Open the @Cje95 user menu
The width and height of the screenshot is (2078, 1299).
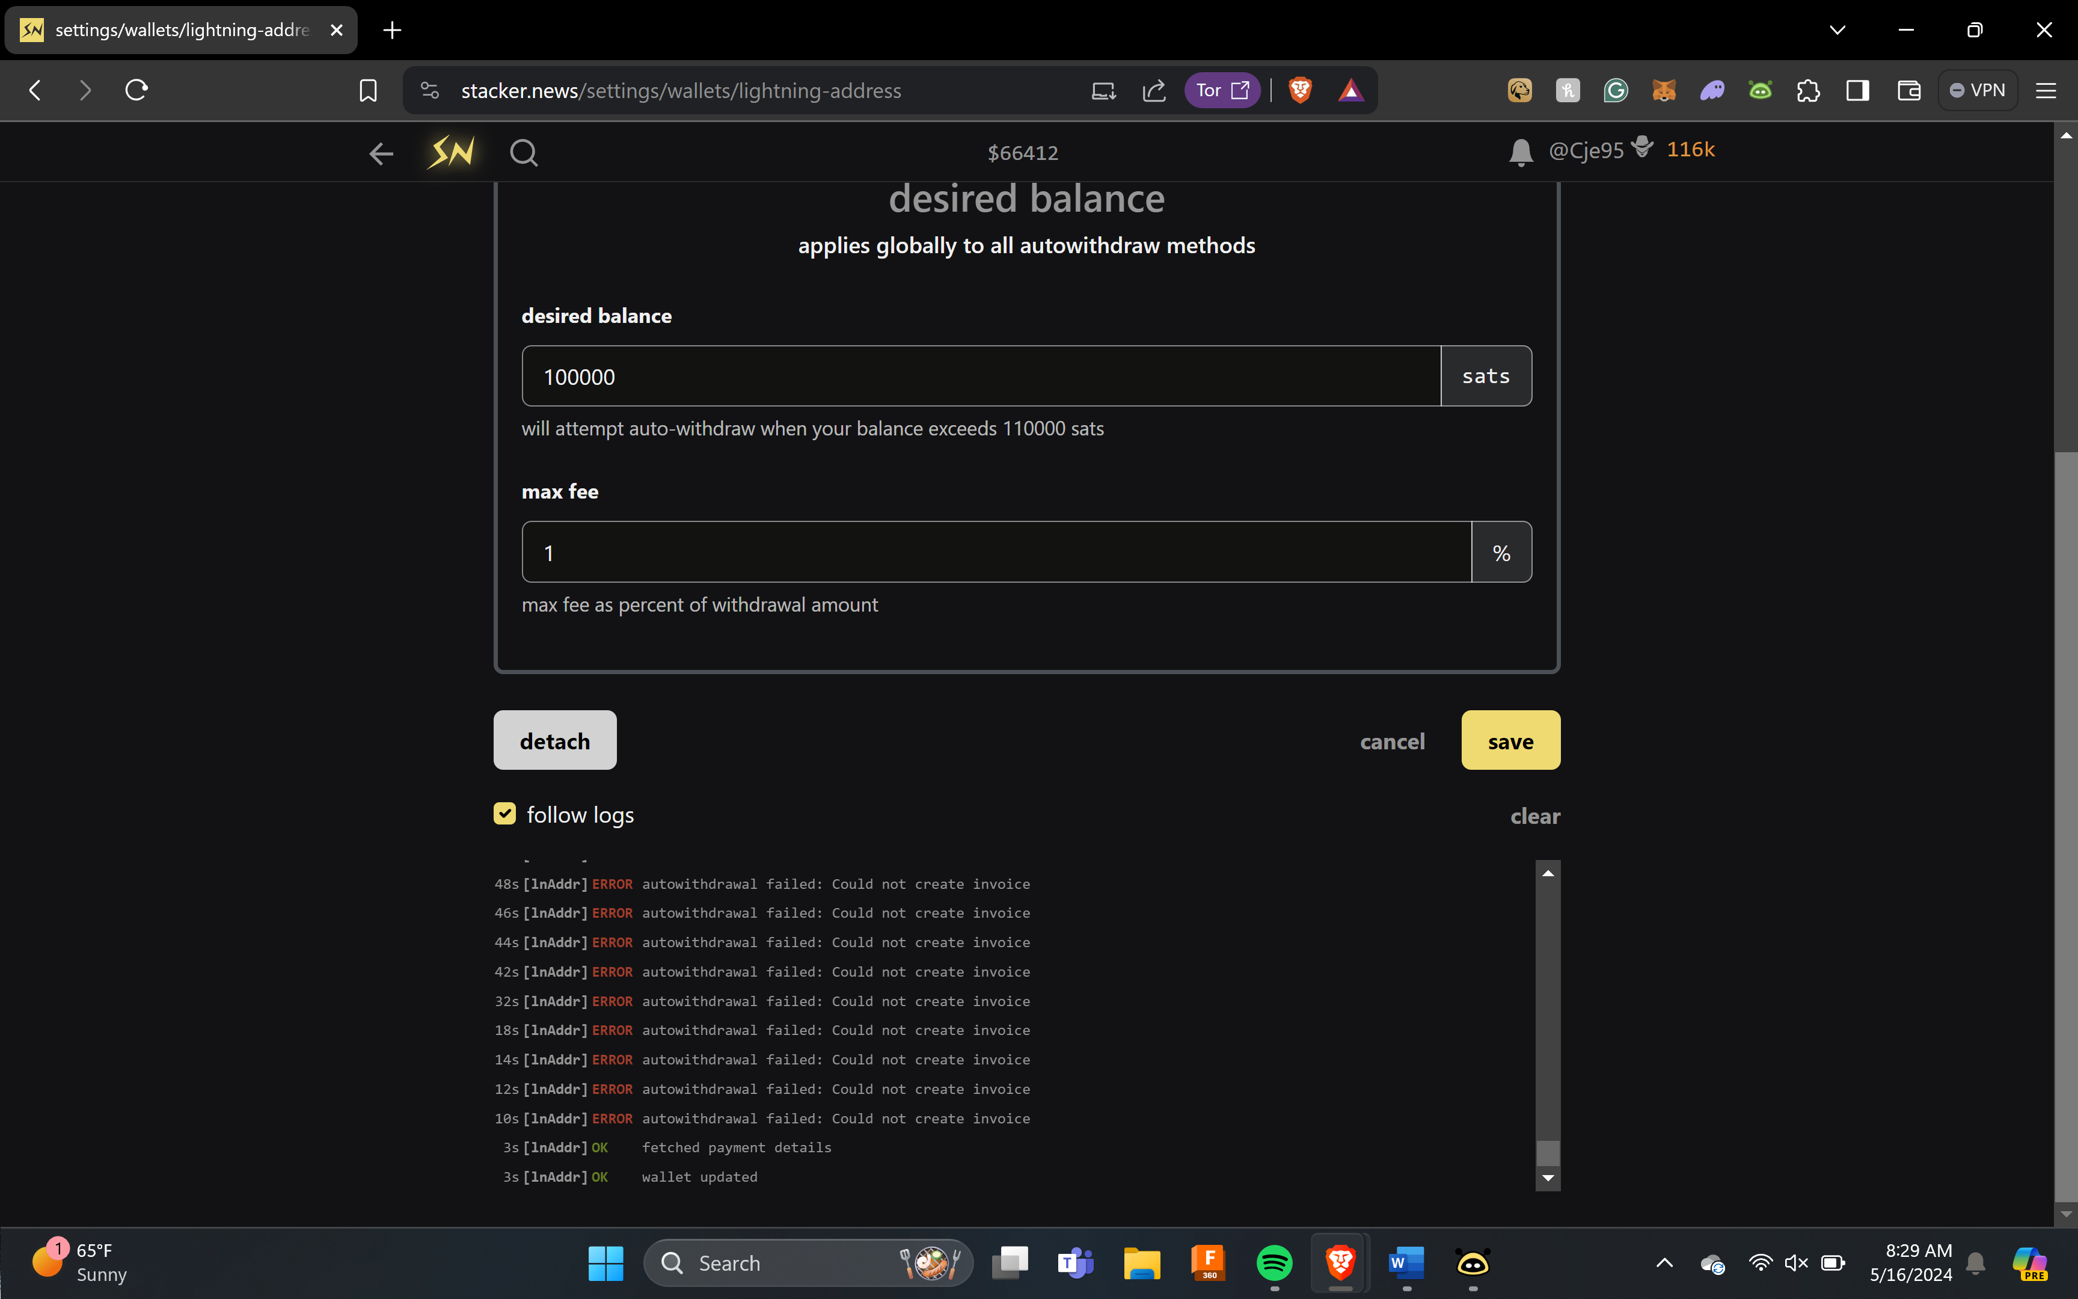pyautogui.click(x=1586, y=150)
